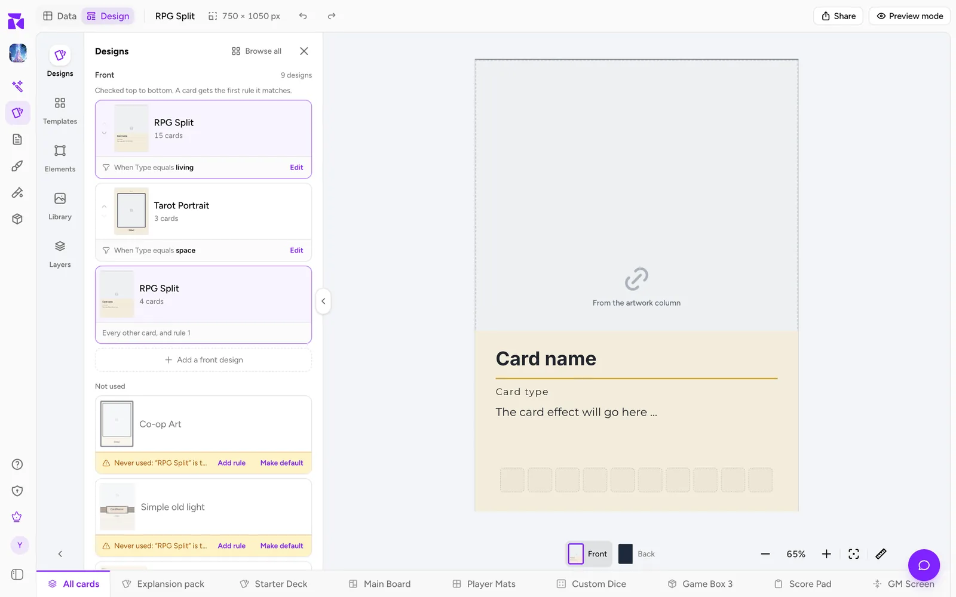
Task: Open the Templates panel
Action: point(60,110)
